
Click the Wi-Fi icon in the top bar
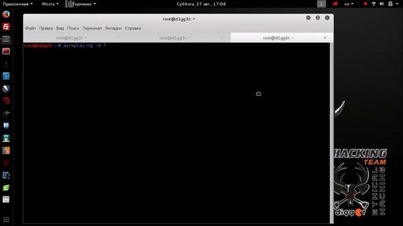tap(373, 4)
